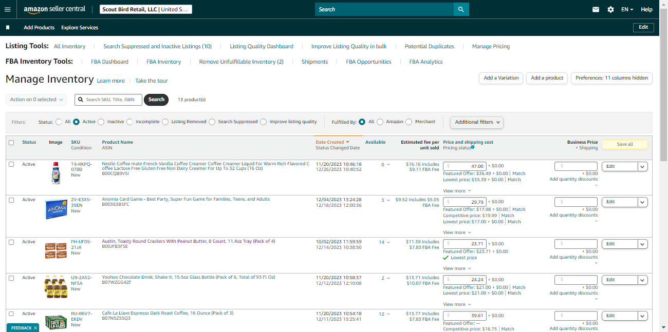This screenshot has height=332, width=668.
Task: Open FBA Analytics
Action: (x=426, y=62)
